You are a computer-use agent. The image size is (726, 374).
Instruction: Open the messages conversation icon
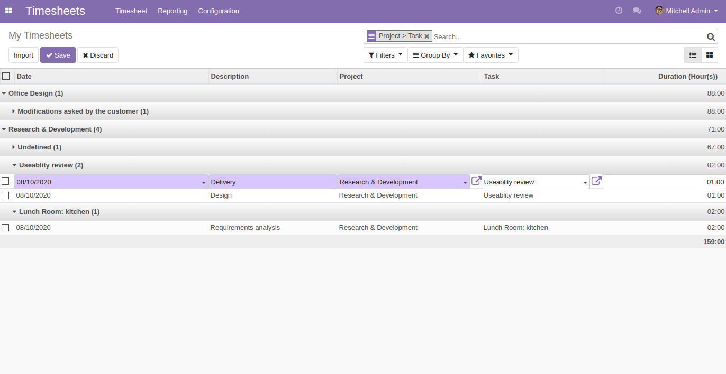[637, 10]
